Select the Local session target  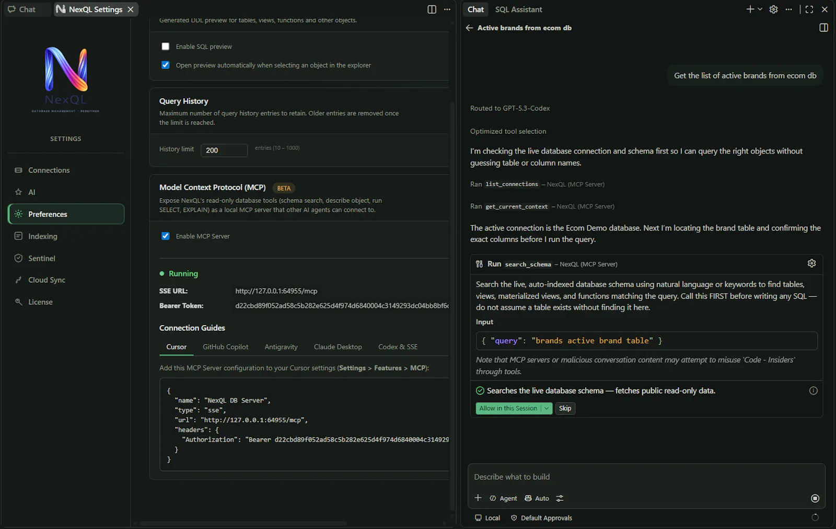(x=487, y=518)
